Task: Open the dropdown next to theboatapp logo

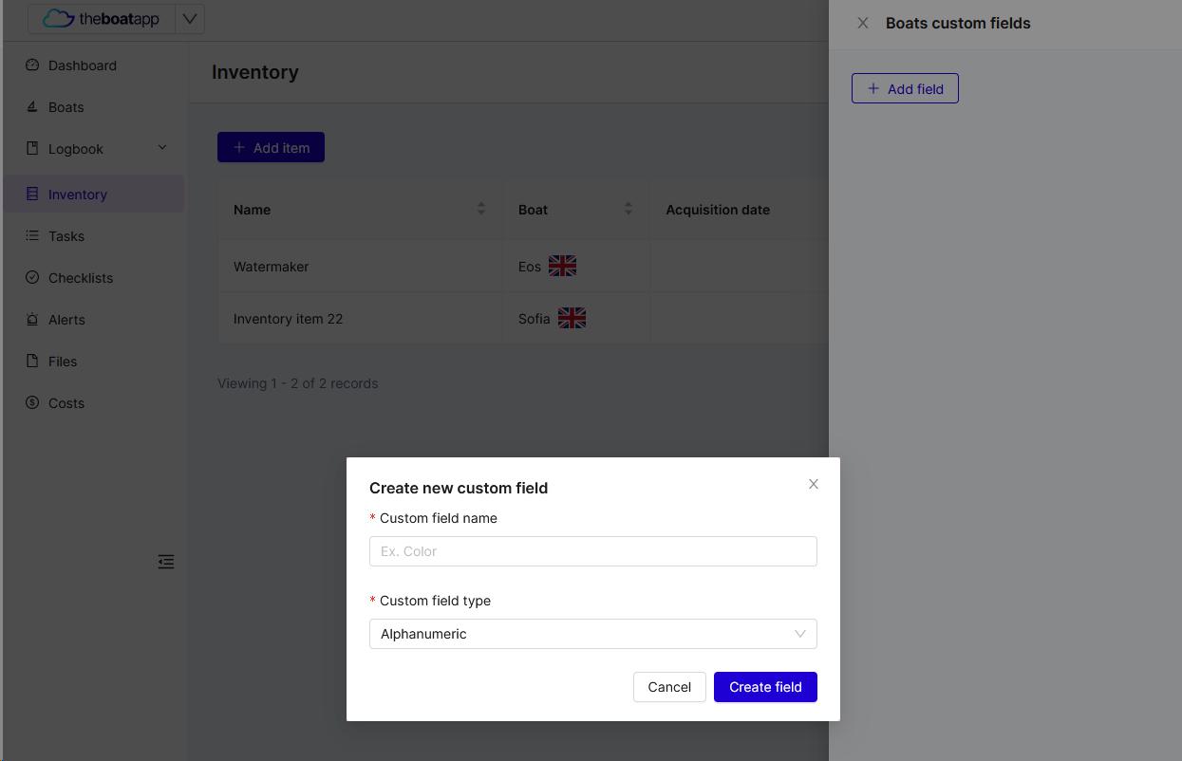Action: pyautogui.click(x=190, y=19)
